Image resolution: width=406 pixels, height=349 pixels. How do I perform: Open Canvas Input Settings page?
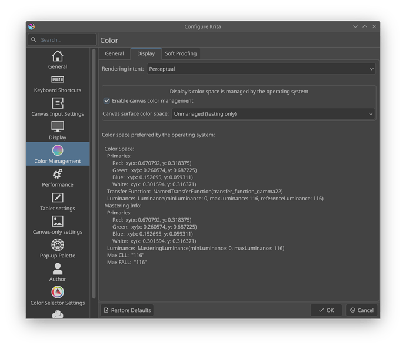[x=58, y=108]
